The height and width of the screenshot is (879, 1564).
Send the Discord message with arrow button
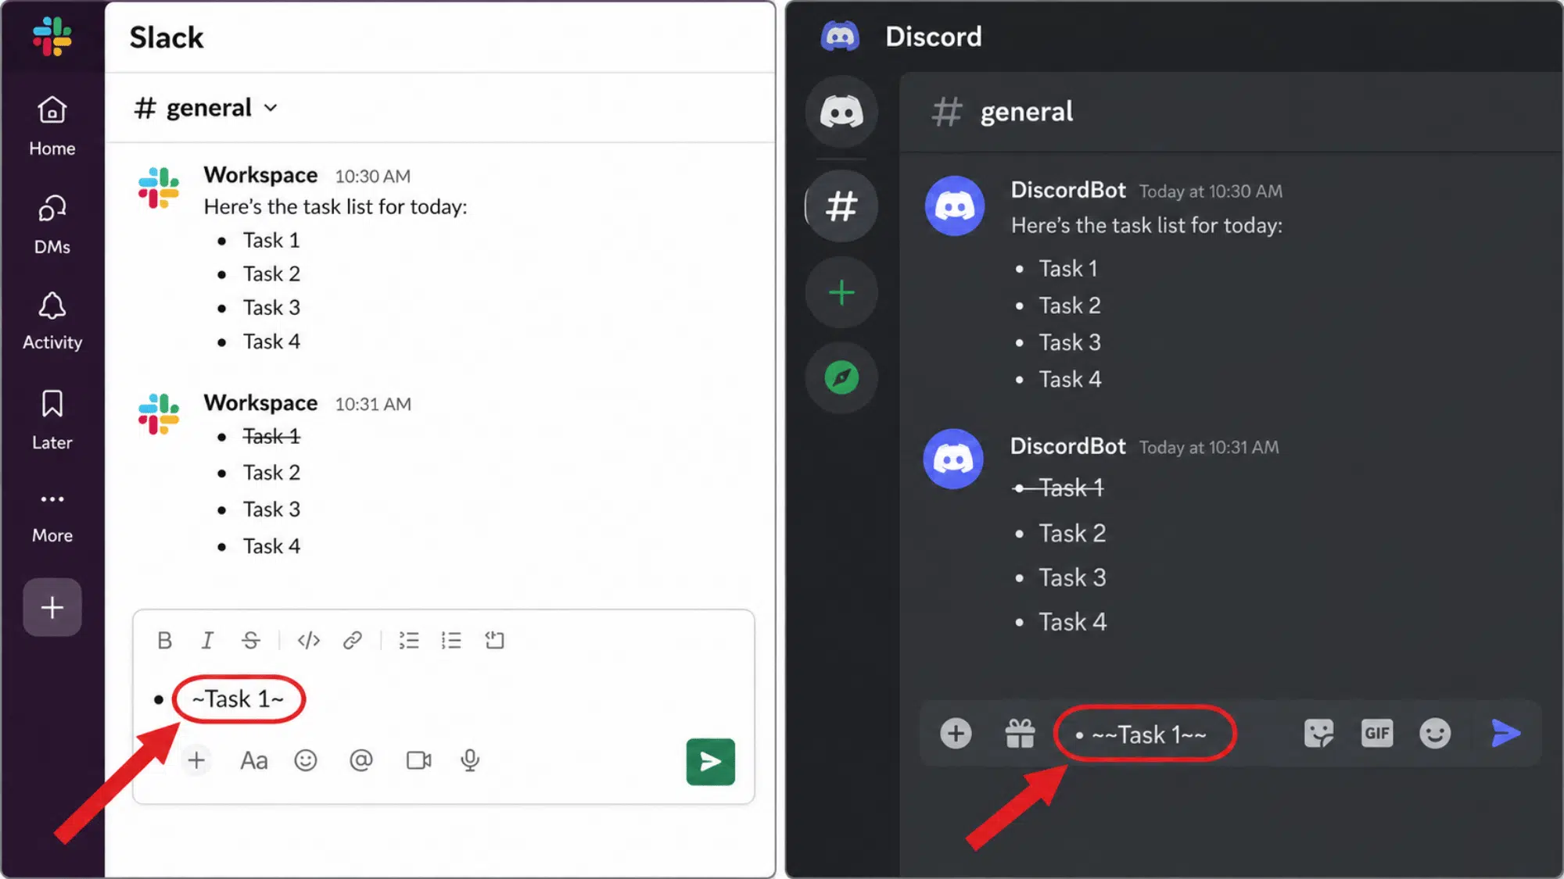pyautogui.click(x=1506, y=733)
